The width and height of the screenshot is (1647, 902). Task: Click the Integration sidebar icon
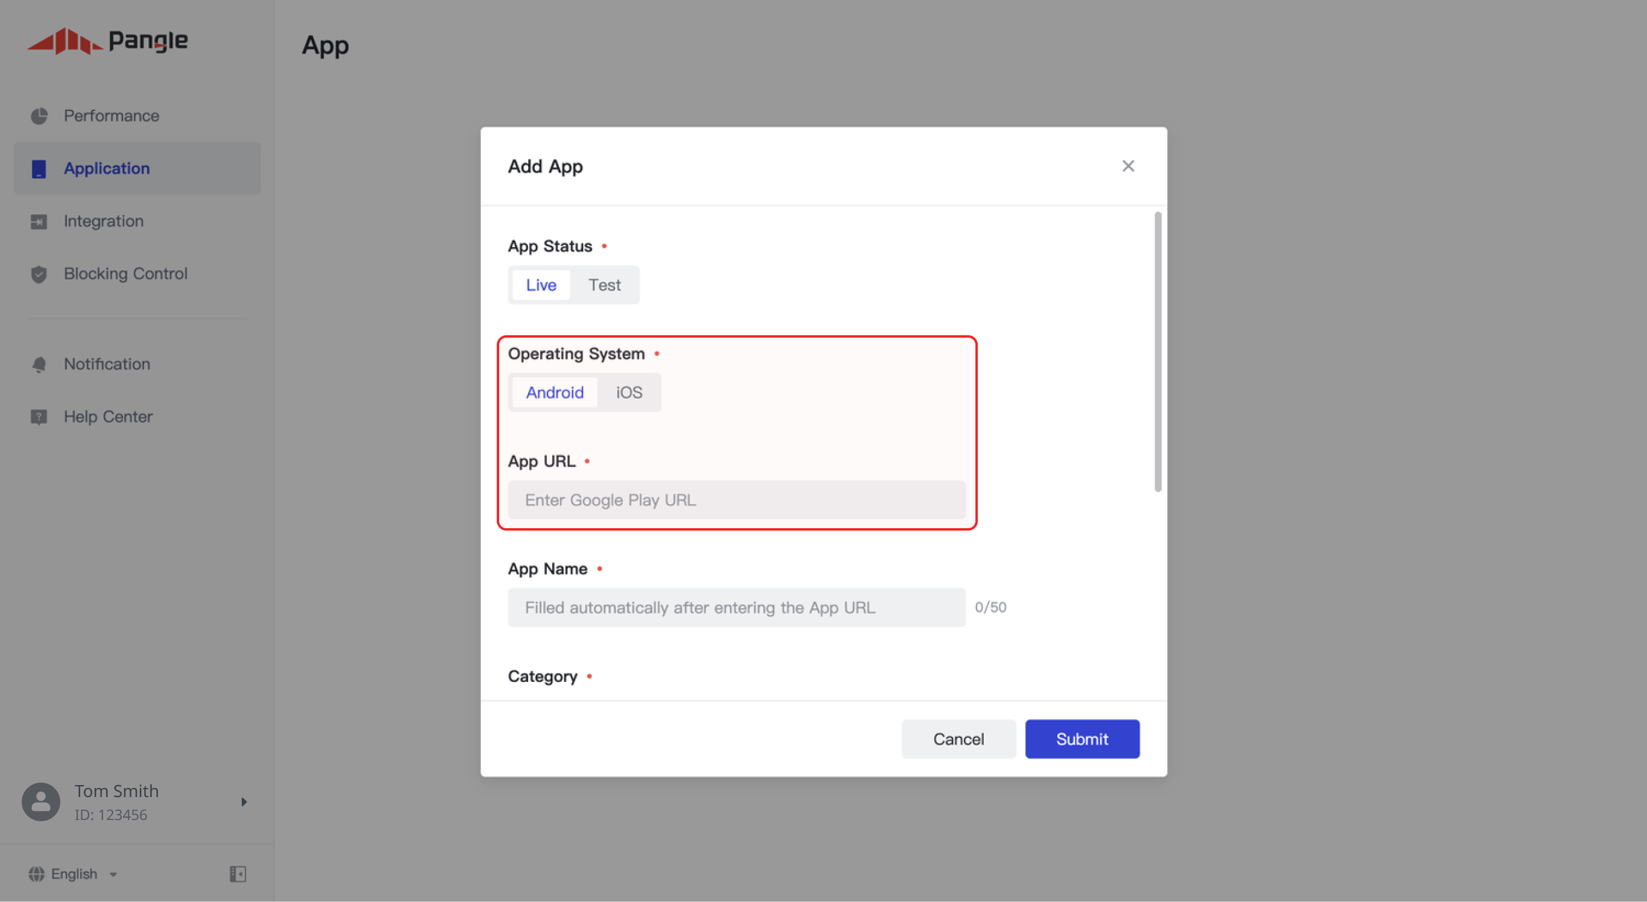click(x=39, y=221)
